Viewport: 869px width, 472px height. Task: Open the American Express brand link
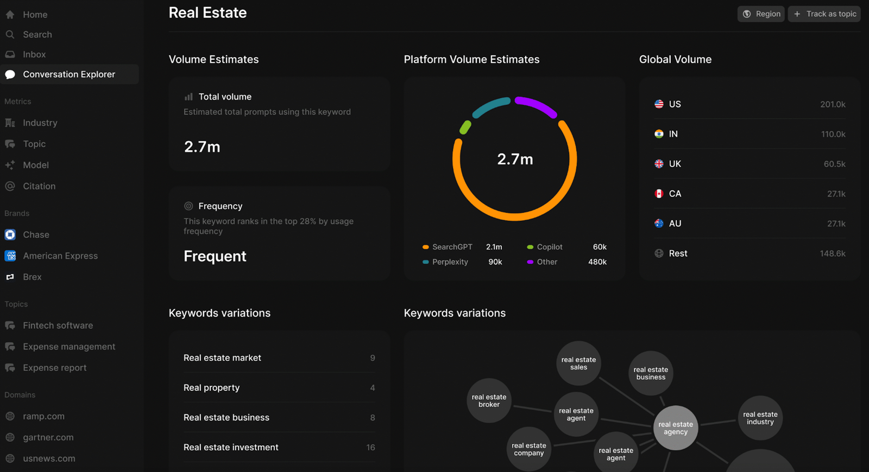pos(70,256)
